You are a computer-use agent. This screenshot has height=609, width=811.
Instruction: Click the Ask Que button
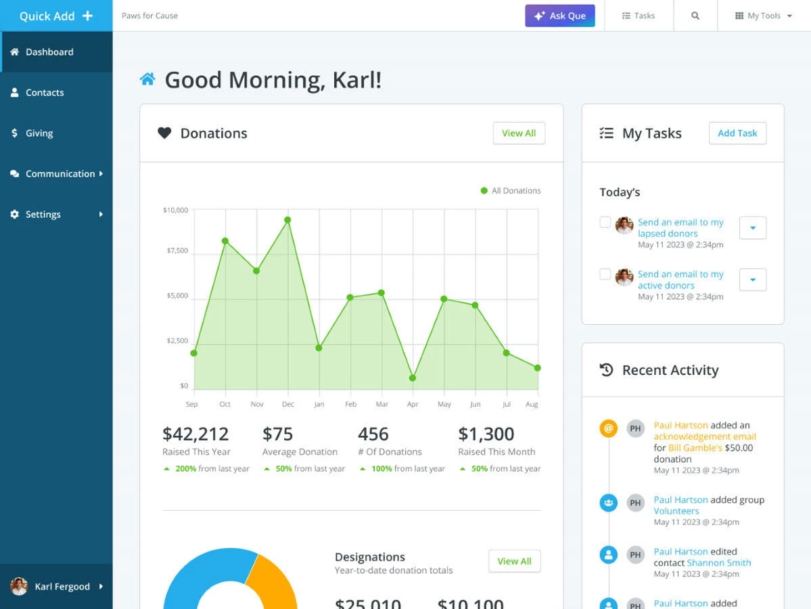(559, 16)
